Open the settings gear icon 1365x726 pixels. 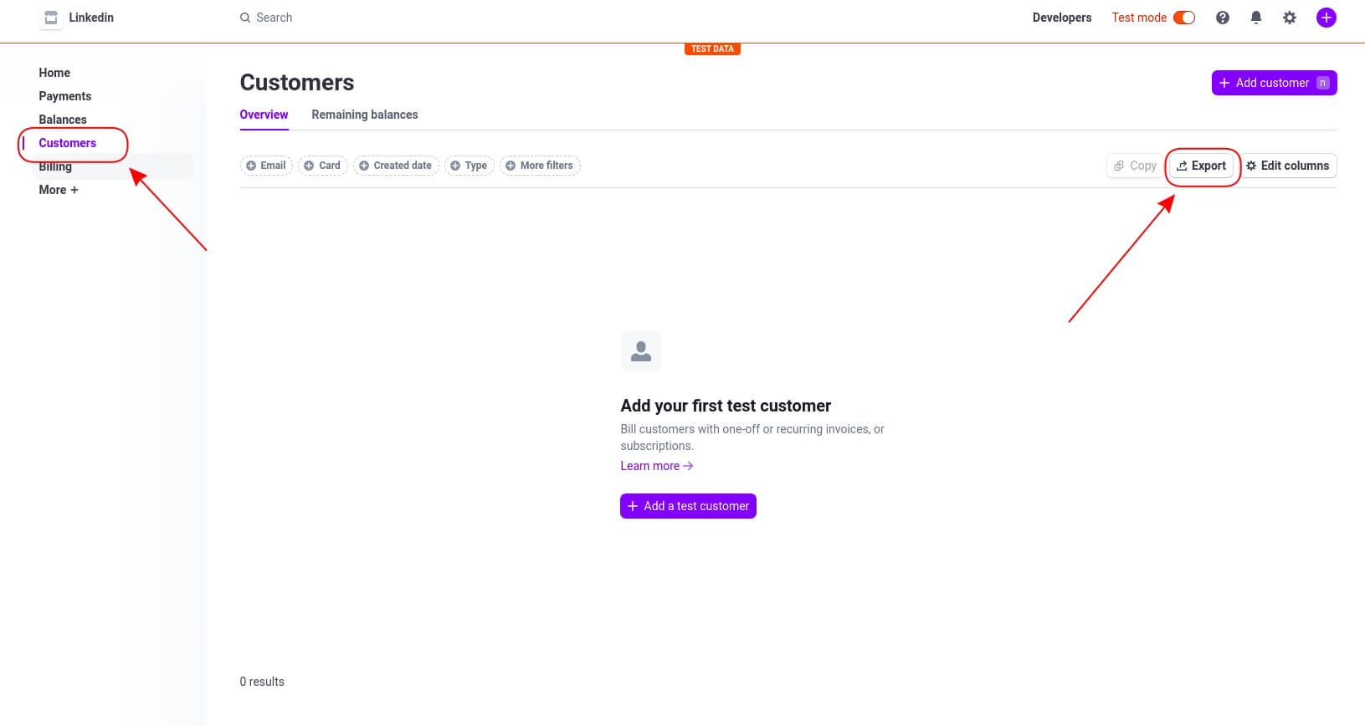point(1290,18)
